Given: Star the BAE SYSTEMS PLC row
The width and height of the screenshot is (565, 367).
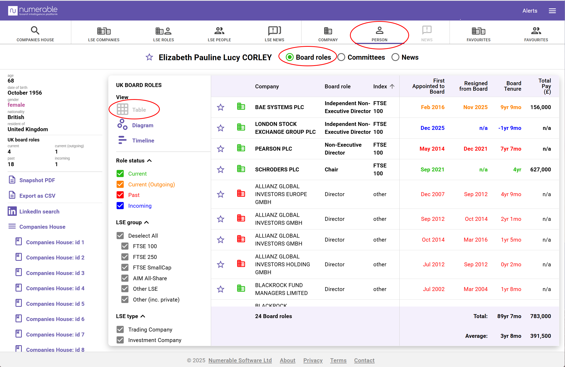Looking at the screenshot, I should pos(221,107).
